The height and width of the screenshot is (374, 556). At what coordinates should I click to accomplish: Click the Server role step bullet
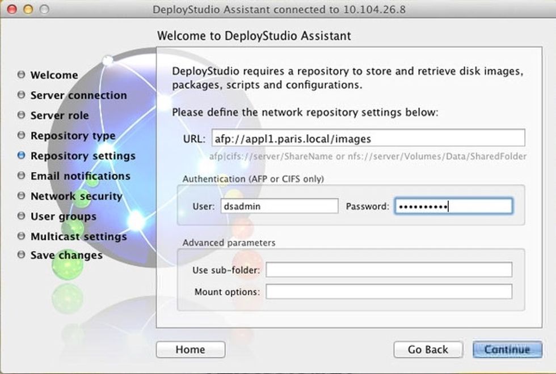[22, 115]
